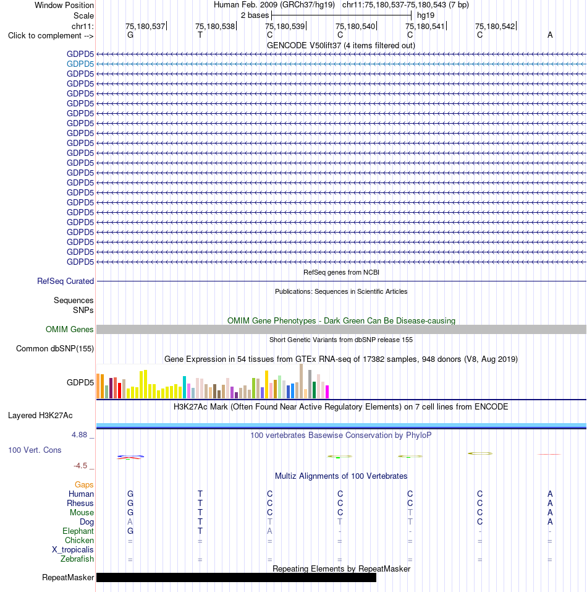The height and width of the screenshot is (592, 587).
Task: Click the OMIM Gene Phenotypes green title
Action: [341, 320]
